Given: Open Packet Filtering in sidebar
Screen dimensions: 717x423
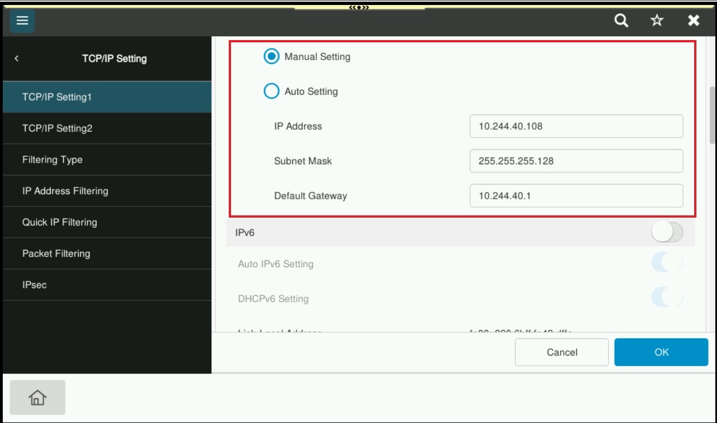Looking at the screenshot, I should [x=107, y=253].
